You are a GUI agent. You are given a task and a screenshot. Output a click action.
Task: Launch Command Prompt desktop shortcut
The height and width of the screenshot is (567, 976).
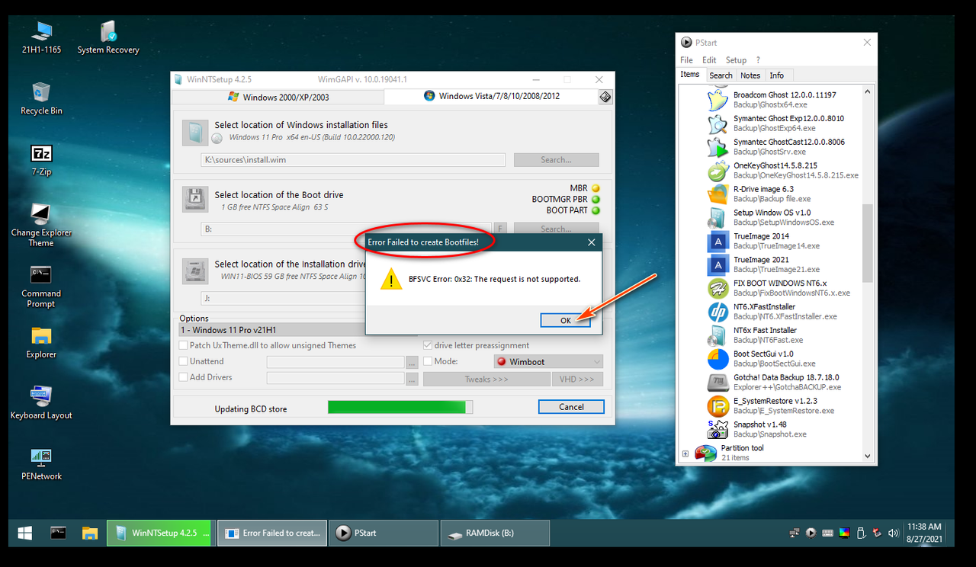tap(41, 287)
